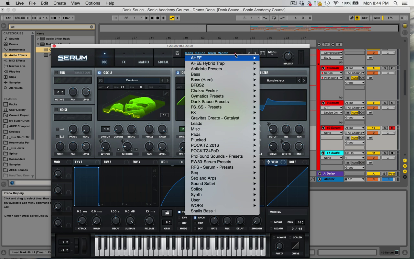Click the Serum save preset floppy icon
The height and width of the screenshot is (259, 414).
(177, 53)
